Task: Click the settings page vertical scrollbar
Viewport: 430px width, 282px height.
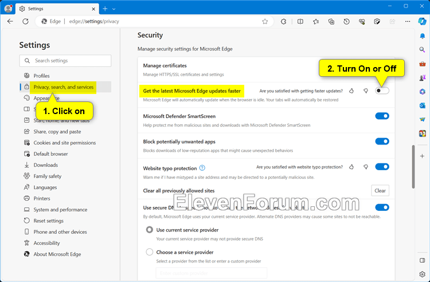Action: pos(413,167)
